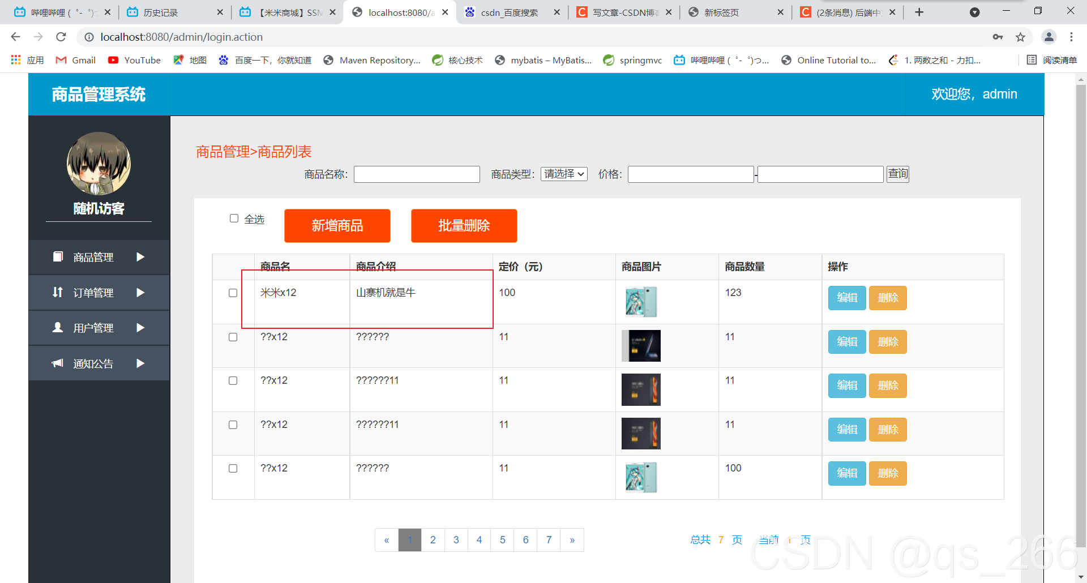This screenshot has width=1087, height=583.
Task: Click the 查询 search button
Action: (x=897, y=174)
